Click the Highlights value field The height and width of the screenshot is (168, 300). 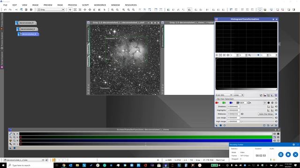point(233,110)
